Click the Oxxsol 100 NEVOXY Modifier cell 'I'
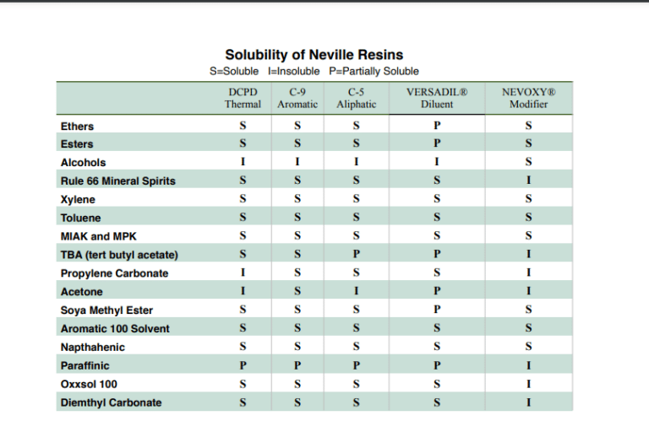 tap(528, 384)
